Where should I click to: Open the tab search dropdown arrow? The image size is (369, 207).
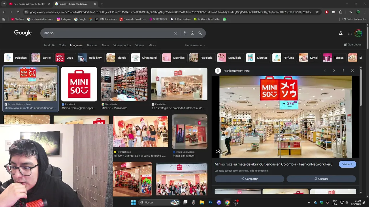click(x=3, y=4)
